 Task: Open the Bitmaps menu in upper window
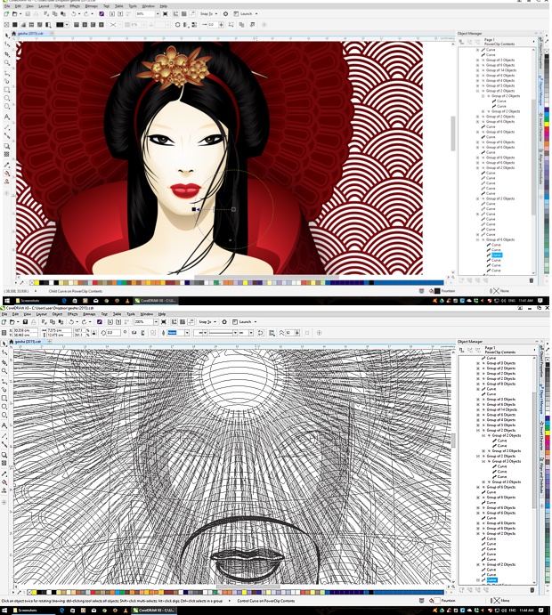(x=92, y=6)
